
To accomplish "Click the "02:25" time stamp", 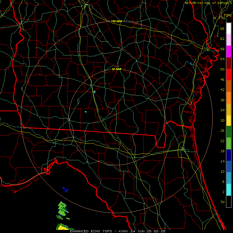I will coord(160,231).
